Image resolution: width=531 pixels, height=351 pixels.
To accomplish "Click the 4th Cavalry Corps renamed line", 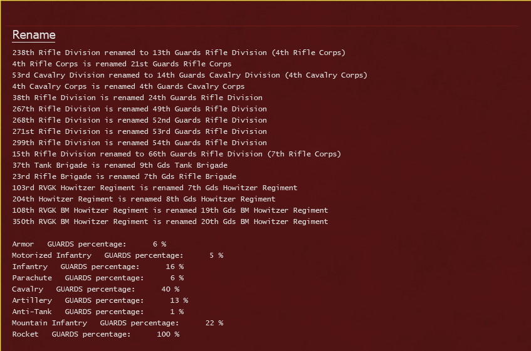I will pyautogui.click(x=128, y=86).
